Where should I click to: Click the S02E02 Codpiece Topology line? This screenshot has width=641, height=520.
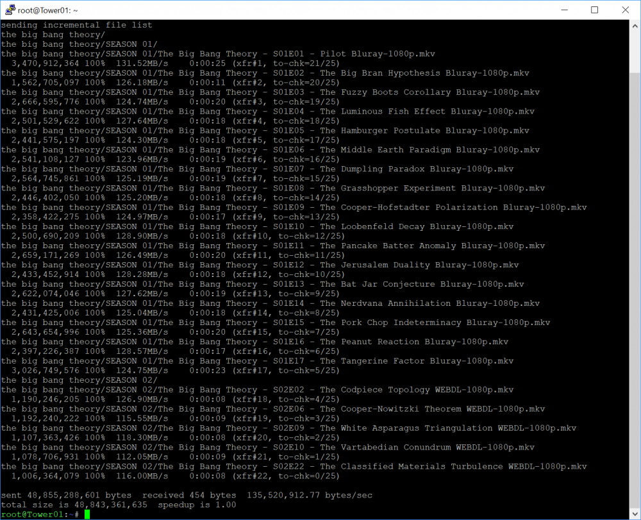[257, 390]
